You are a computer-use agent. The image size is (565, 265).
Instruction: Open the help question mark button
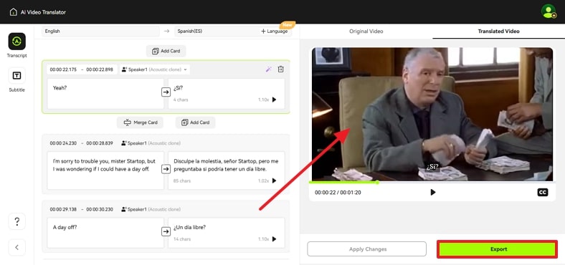(17, 221)
